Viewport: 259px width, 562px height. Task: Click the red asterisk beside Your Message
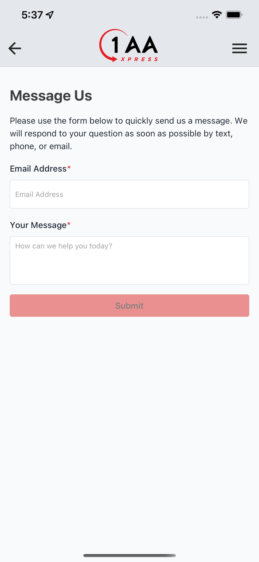pos(69,225)
